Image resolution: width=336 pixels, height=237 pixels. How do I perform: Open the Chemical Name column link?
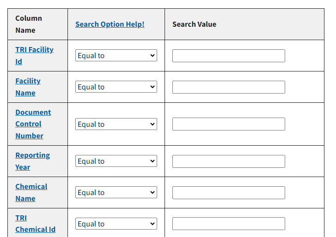31,187
